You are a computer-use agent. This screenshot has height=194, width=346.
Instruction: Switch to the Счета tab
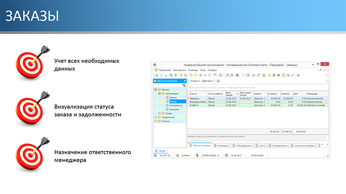point(260,145)
